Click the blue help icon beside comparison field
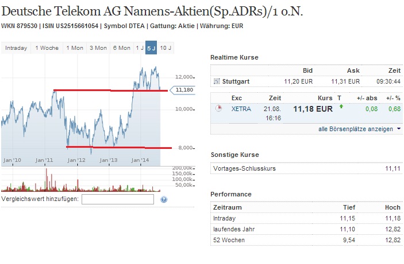 tap(164, 199)
